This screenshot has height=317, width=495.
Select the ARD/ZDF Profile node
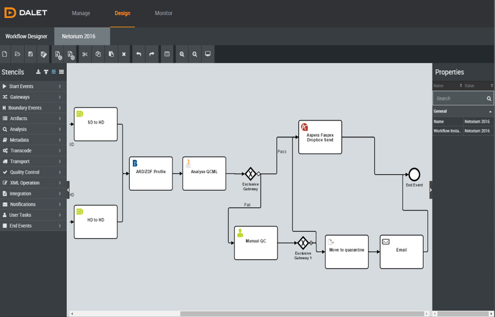[151, 174]
